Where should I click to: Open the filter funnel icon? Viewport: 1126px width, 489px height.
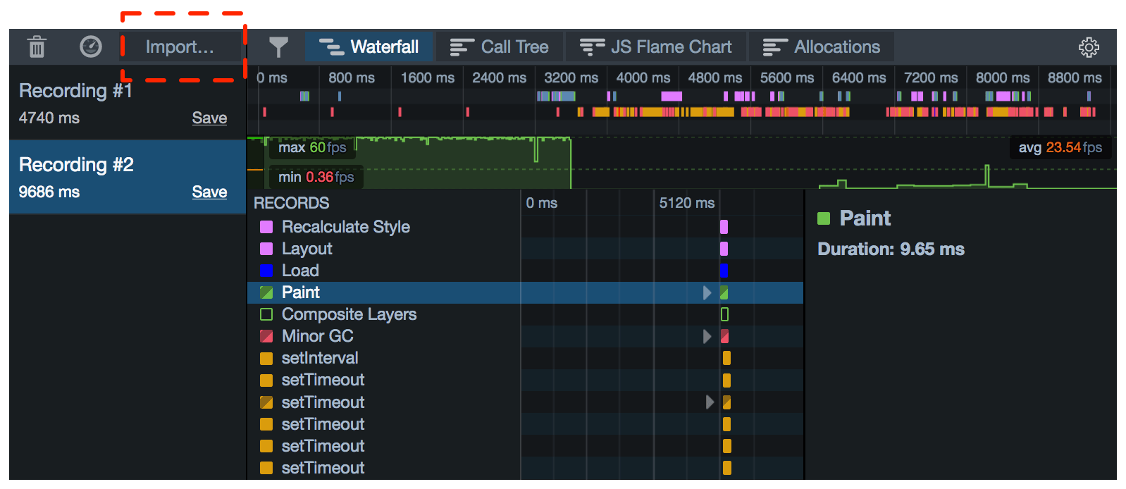278,47
